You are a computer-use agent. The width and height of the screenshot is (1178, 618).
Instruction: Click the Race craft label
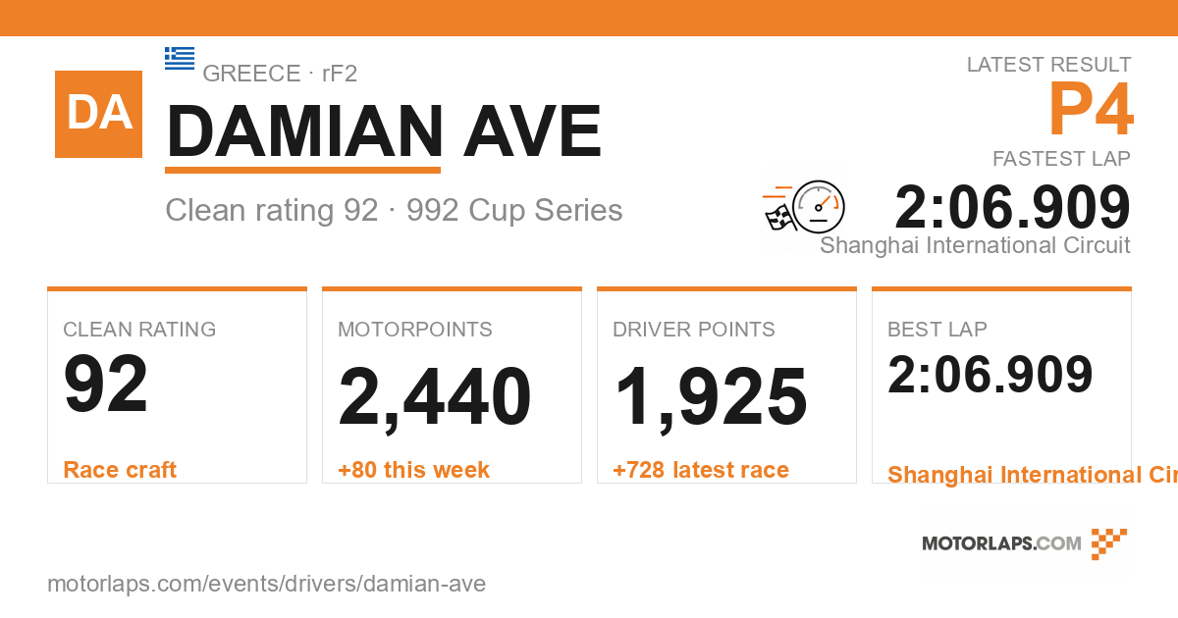pyautogui.click(x=120, y=470)
